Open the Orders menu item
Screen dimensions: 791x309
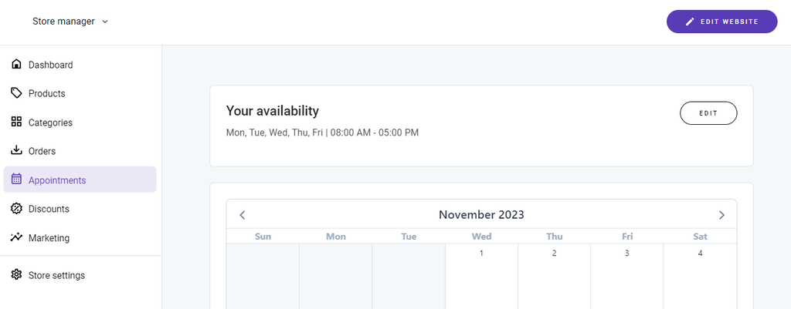tap(42, 151)
